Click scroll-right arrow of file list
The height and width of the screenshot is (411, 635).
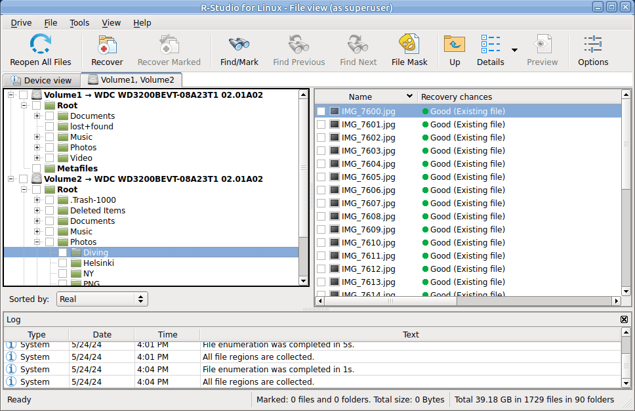tap(616, 301)
